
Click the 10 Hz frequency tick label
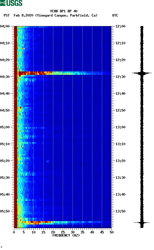click(x=33, y=232)
